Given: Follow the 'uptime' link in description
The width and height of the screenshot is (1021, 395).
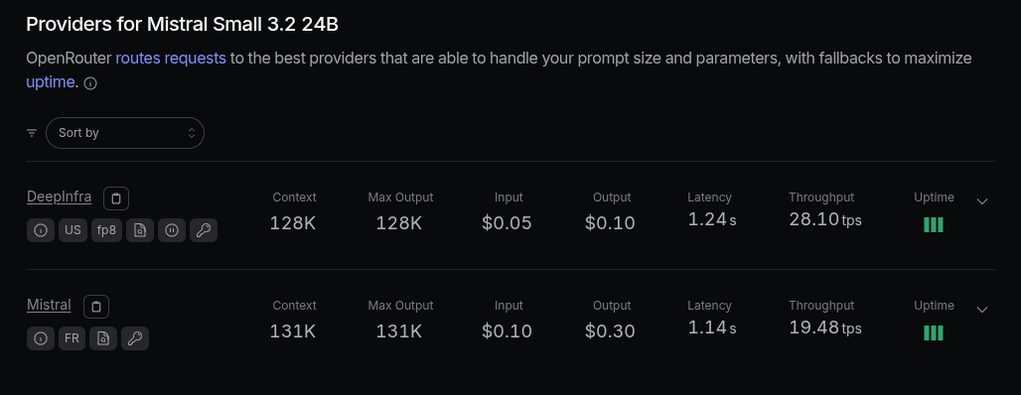Looking at the screenshot, I should click(x=50, y=82).
